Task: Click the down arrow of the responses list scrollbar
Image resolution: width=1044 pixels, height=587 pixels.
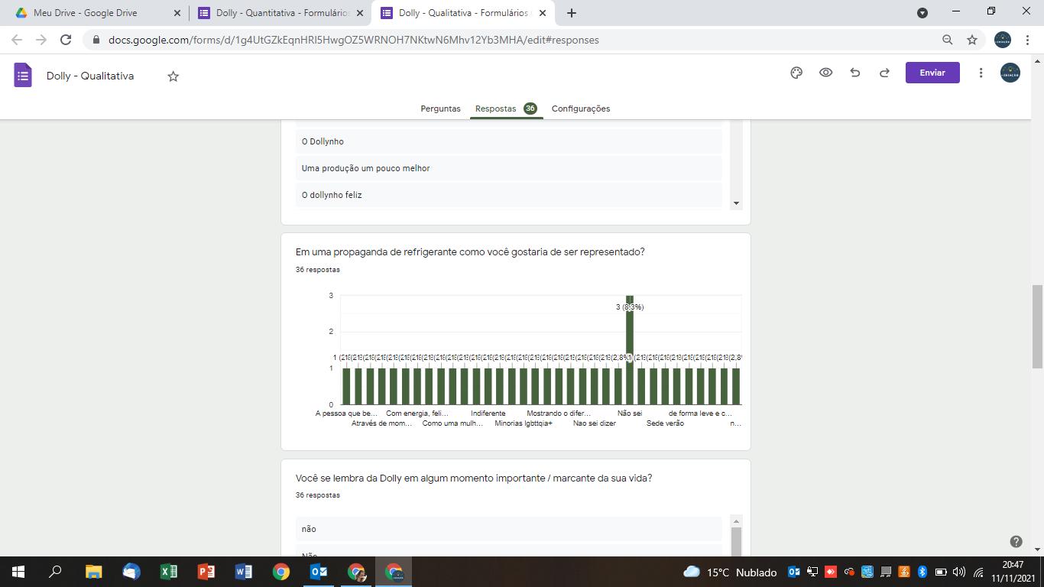Action: click(736, 203)
